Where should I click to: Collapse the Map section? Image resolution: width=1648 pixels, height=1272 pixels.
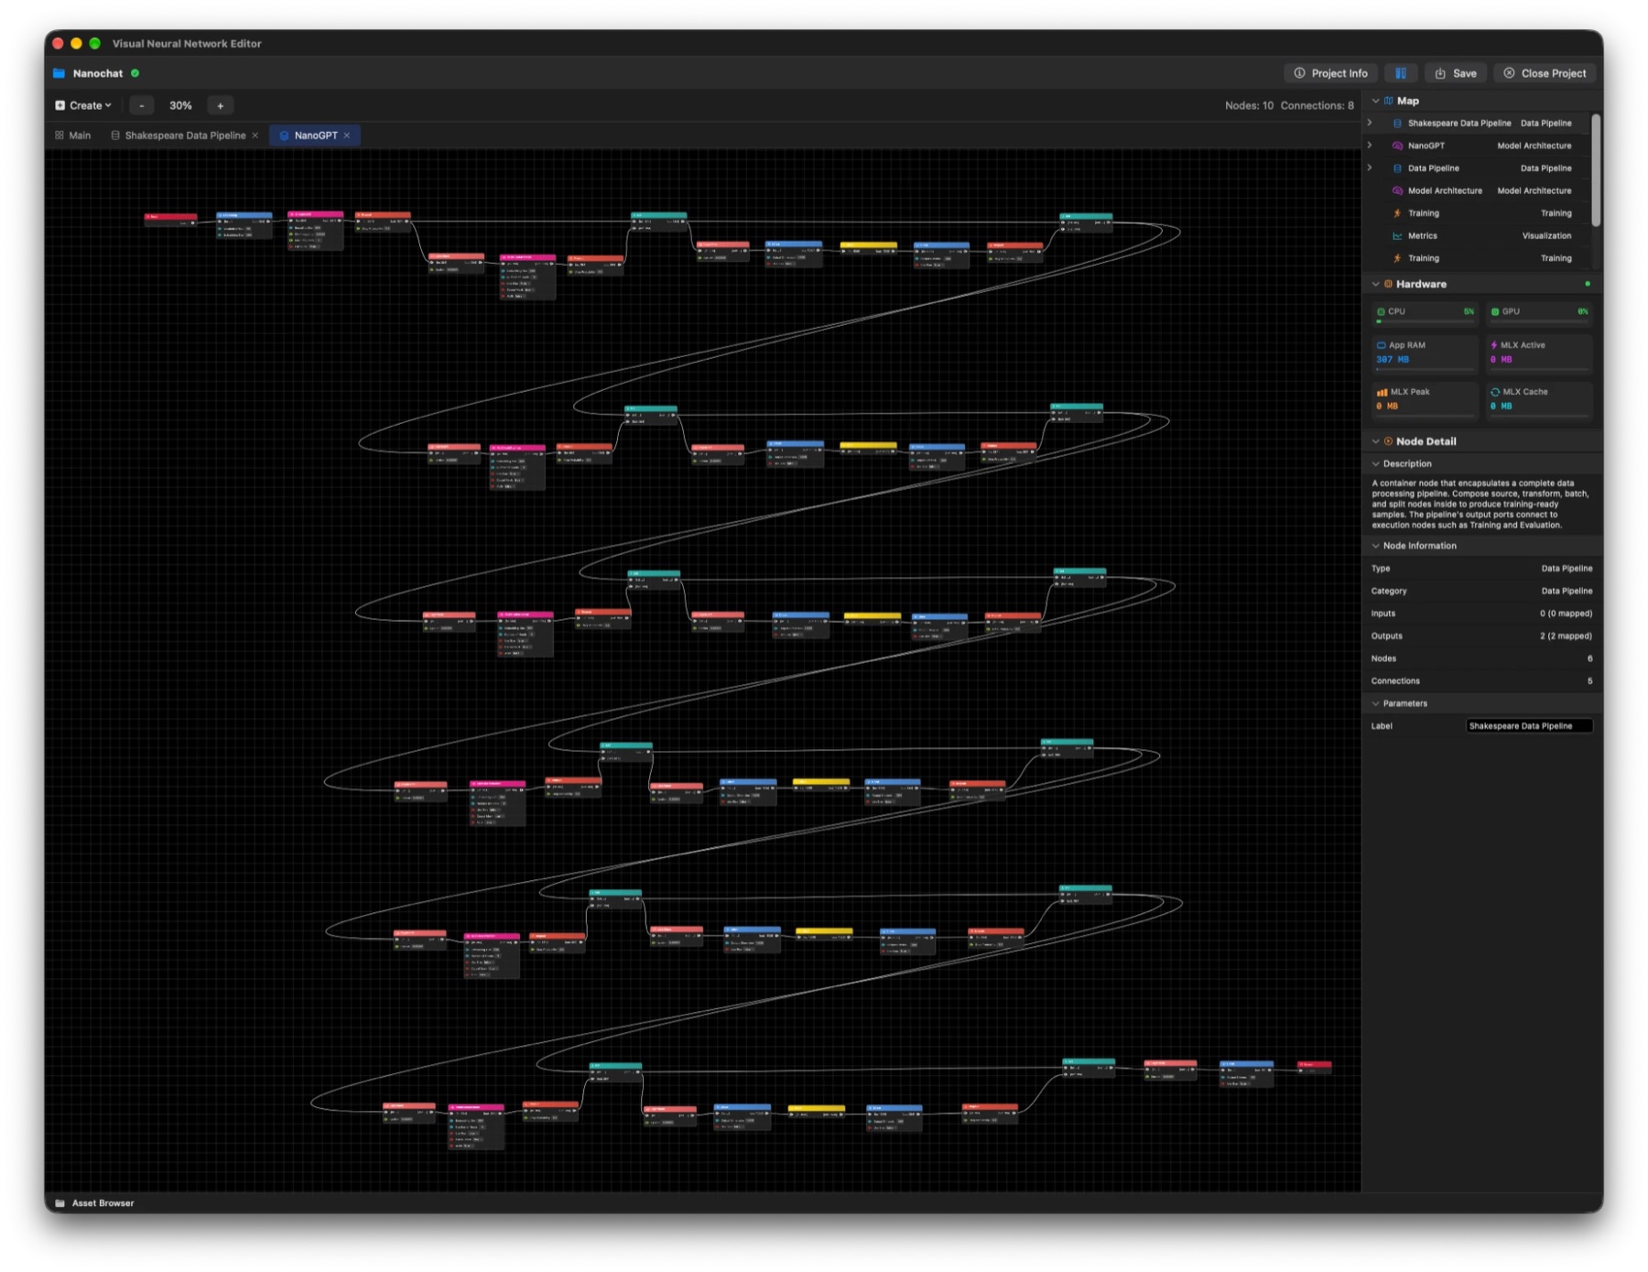(x=1375, y=101)
